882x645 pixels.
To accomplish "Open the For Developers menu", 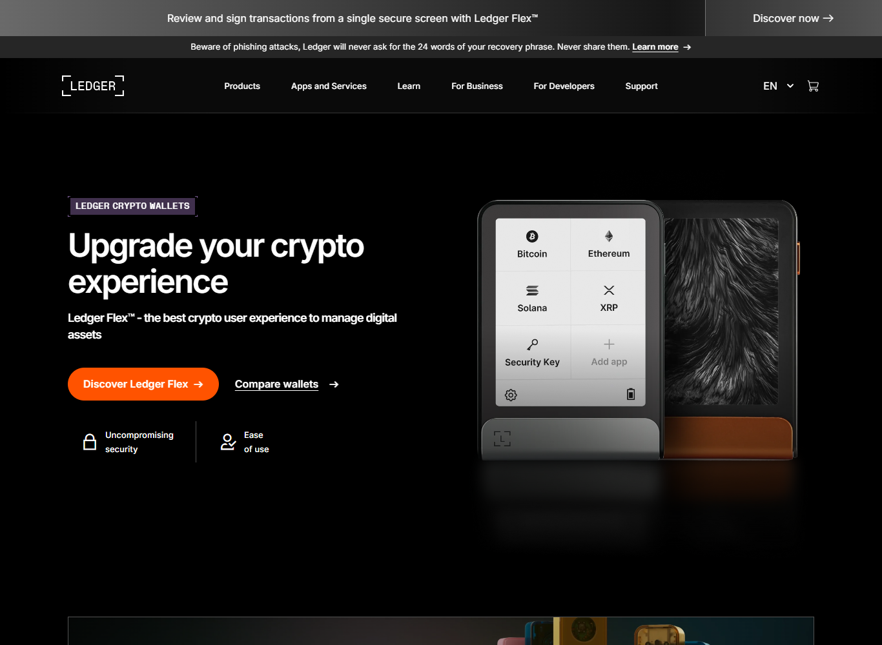I will (x=564, y=86).
